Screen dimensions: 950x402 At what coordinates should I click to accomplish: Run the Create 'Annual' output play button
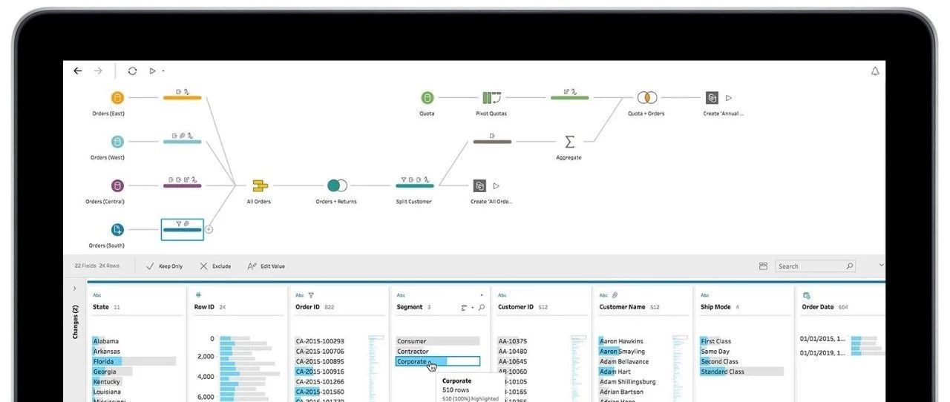point(729,98)
